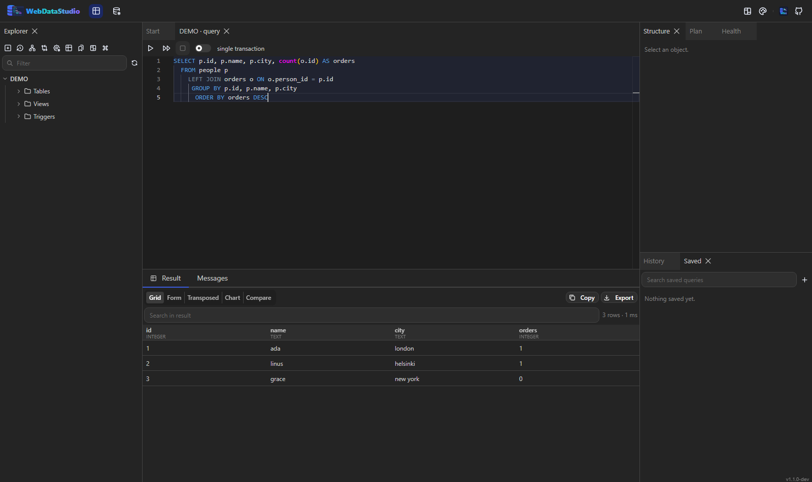Click the Saved tab label
Screen dimensions: 812x482
click(692, 261)
